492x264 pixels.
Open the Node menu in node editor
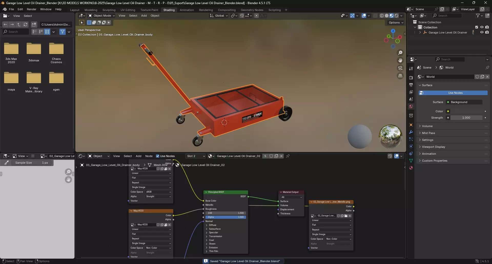tap(149, 156)
